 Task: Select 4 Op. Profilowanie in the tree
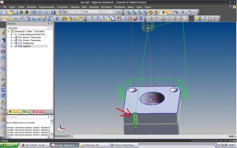pos(25,43)
